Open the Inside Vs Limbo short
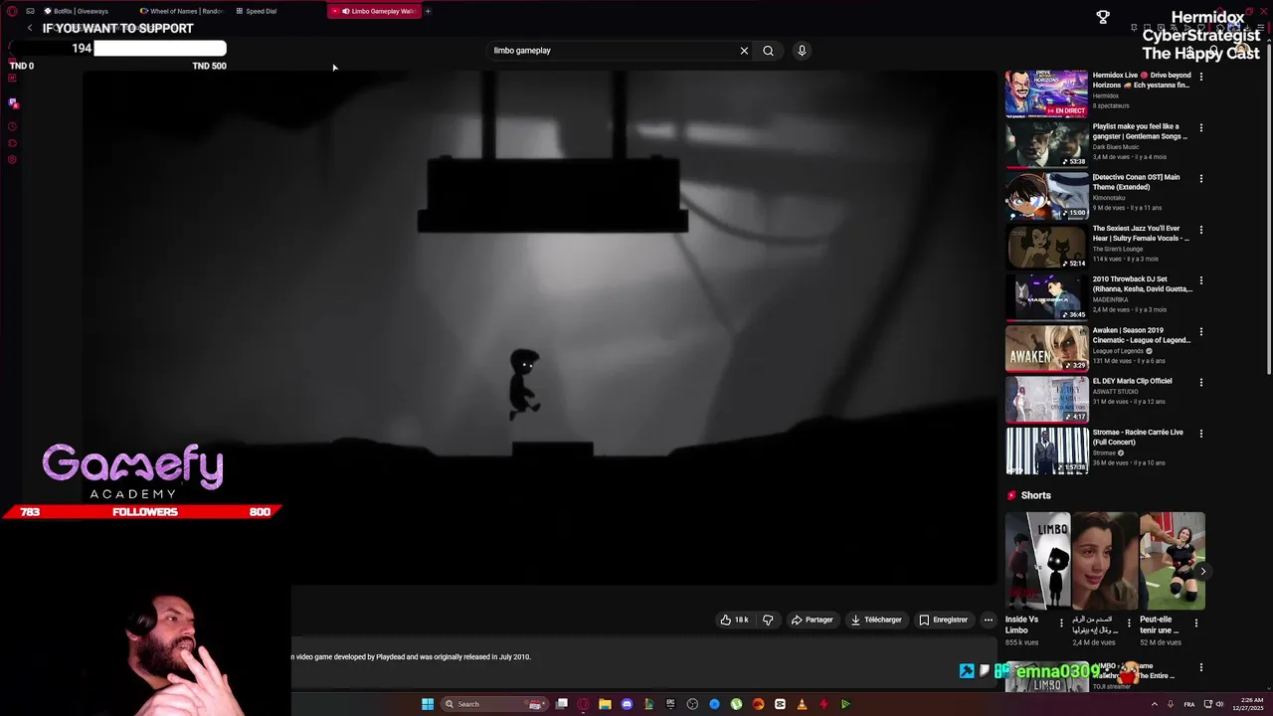This screenshot has width=1273, height=716. pos(1037,561)
